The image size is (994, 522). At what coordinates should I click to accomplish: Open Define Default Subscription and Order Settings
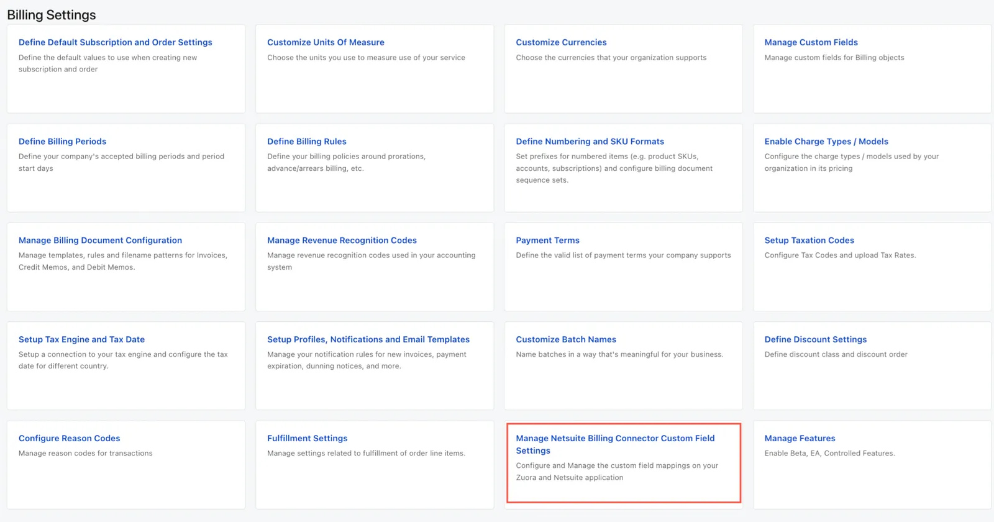[x=116, y=42]
